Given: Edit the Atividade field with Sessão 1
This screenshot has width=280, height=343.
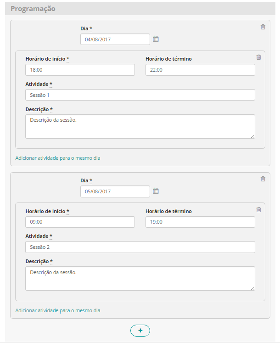Looking at the screenshot, I should pyautogui.click(x=140, y=95).
